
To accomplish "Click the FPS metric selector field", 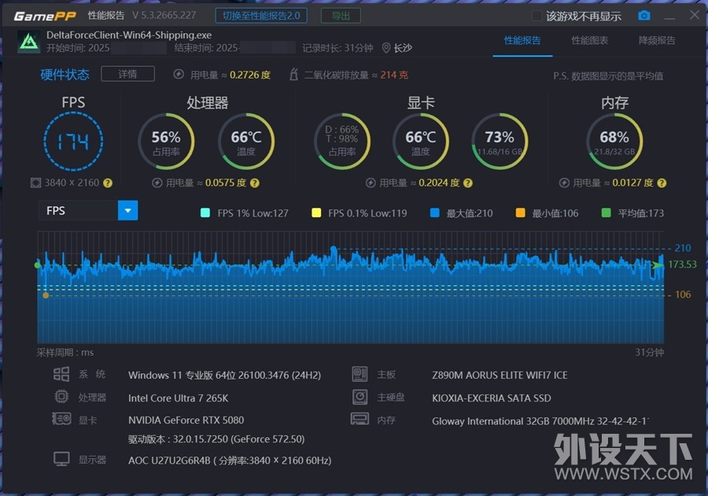I will [x=88, y=210].
